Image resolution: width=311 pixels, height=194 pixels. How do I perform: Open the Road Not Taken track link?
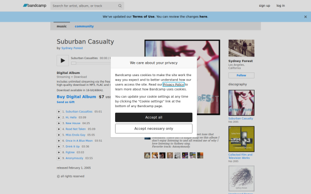point(76,129)
